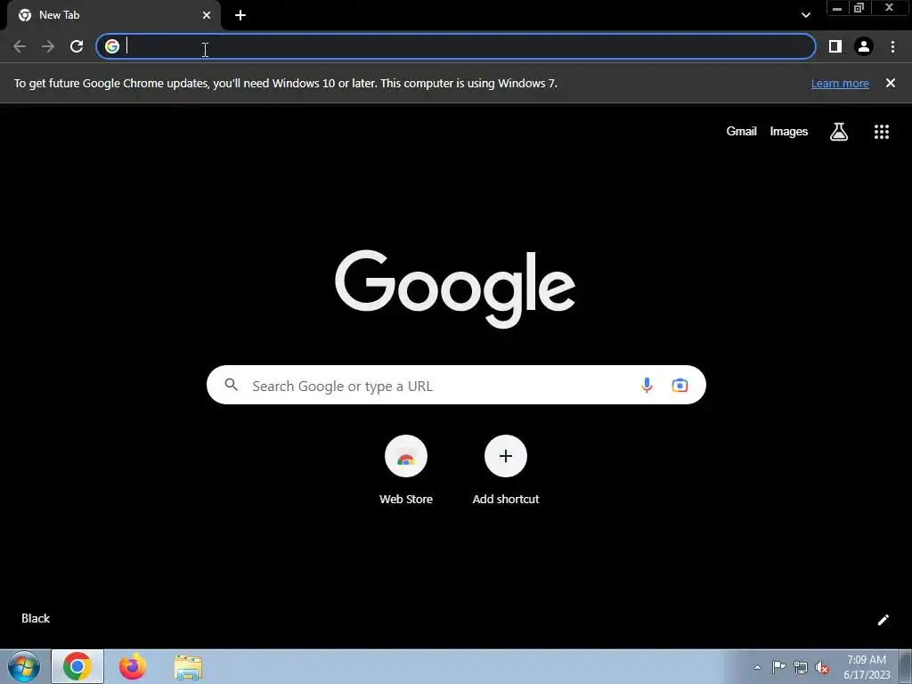Click the Add shortcut button
The image size is (912, 684).
click(x=506, y=470)
